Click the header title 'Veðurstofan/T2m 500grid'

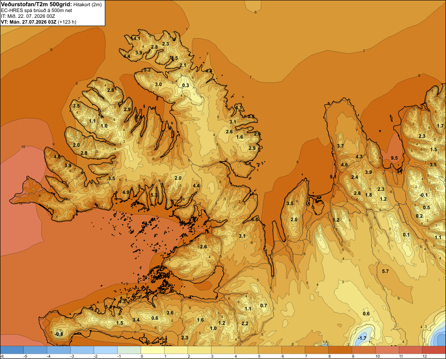[x=37, y=4]
